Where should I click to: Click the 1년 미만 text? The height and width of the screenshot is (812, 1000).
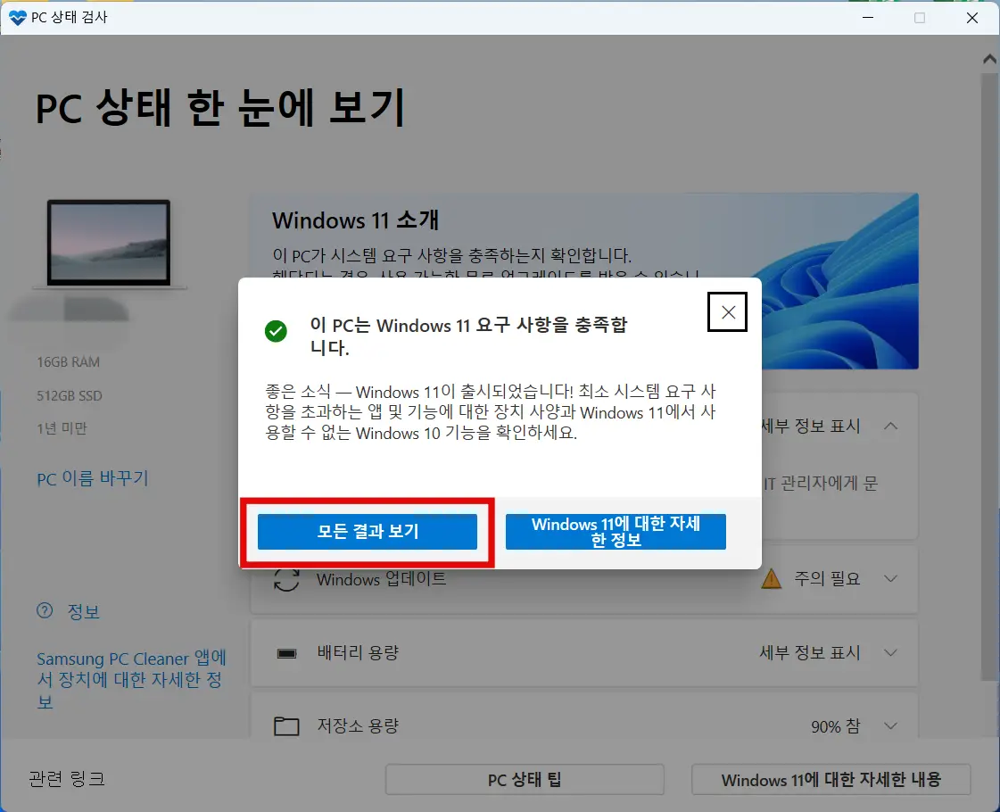[x=62, y=428]
